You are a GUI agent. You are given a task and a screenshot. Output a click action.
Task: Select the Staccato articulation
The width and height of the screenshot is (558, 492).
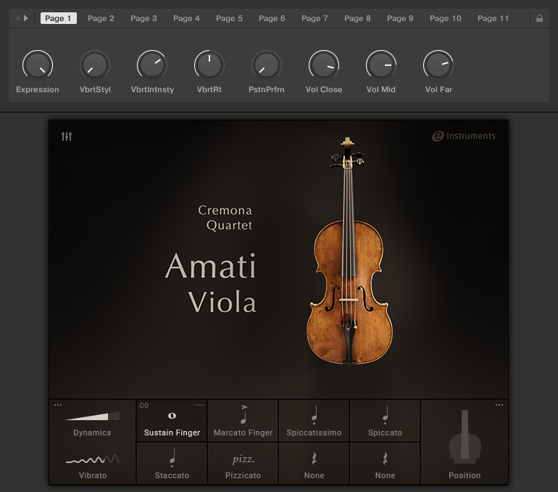click(172, 464)
